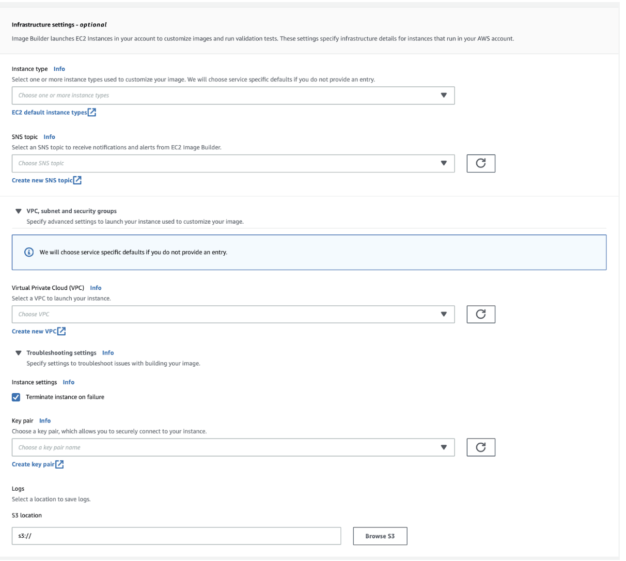Screen dimensions: 626x561
Task: Click the refresh icon beside SNS topic dropdown
Action: coord(480,163)
